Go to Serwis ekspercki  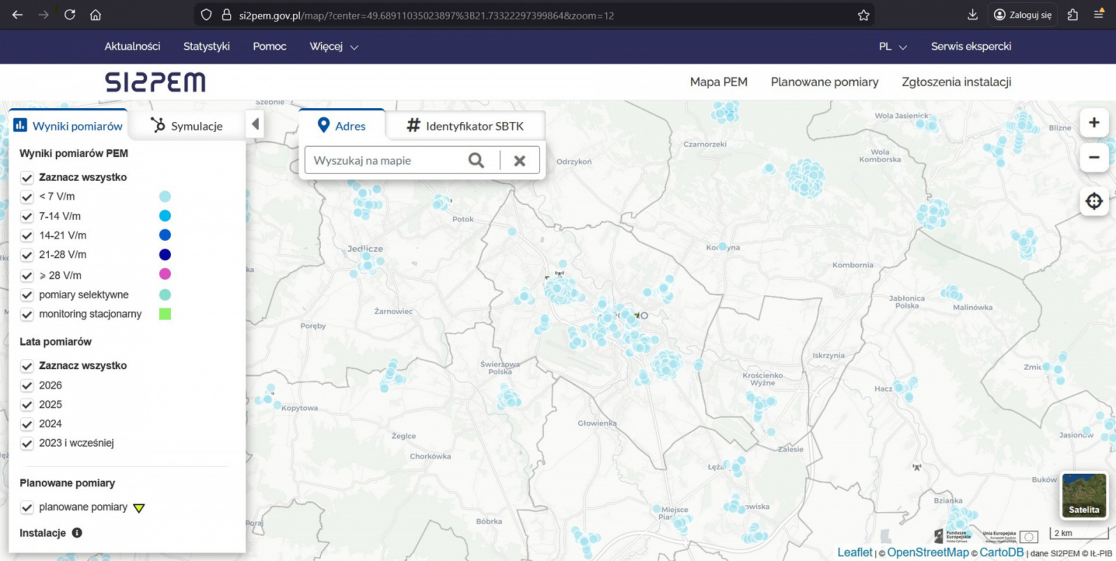tap(971, 47)
